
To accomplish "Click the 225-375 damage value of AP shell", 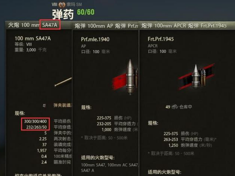I will coord(104,118).
